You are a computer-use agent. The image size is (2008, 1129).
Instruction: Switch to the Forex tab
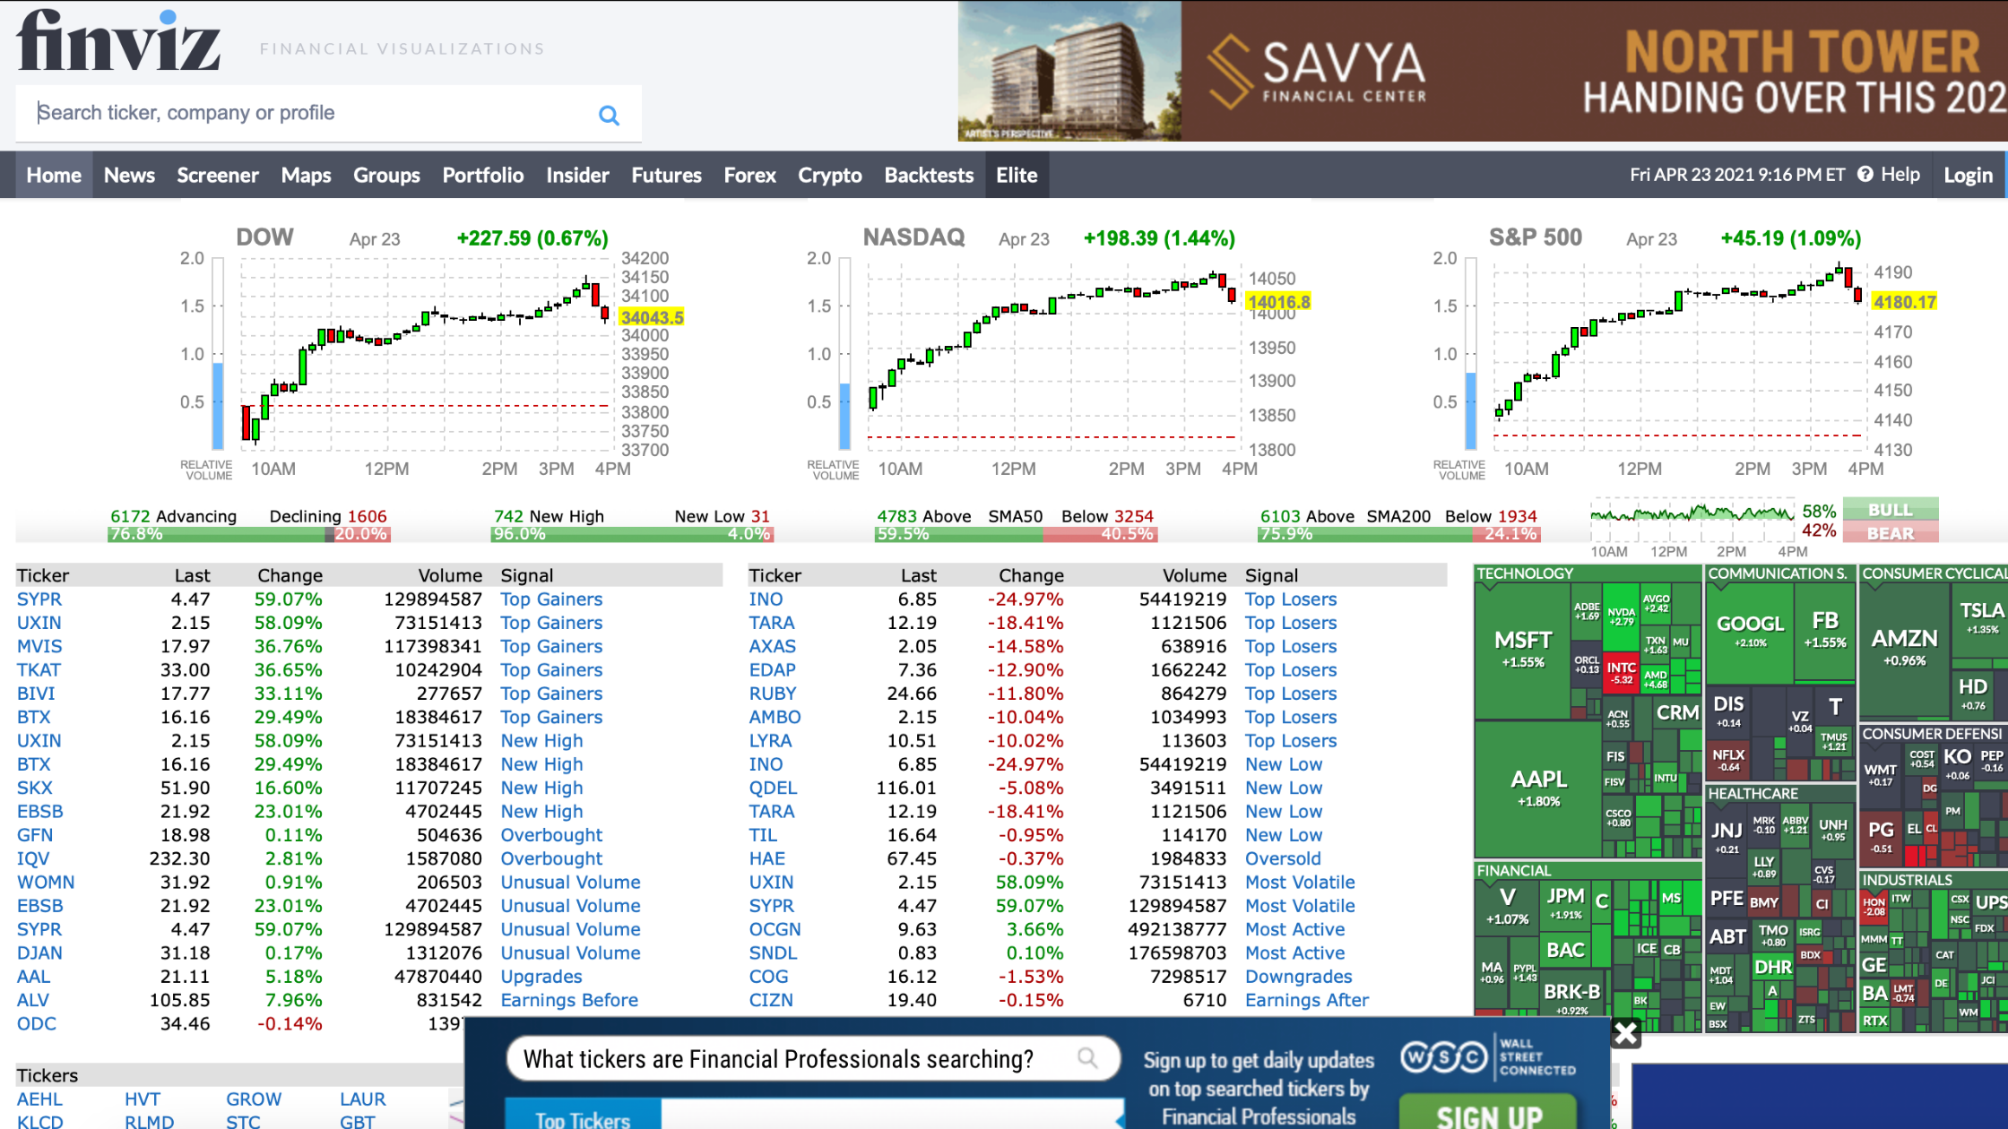749,175
